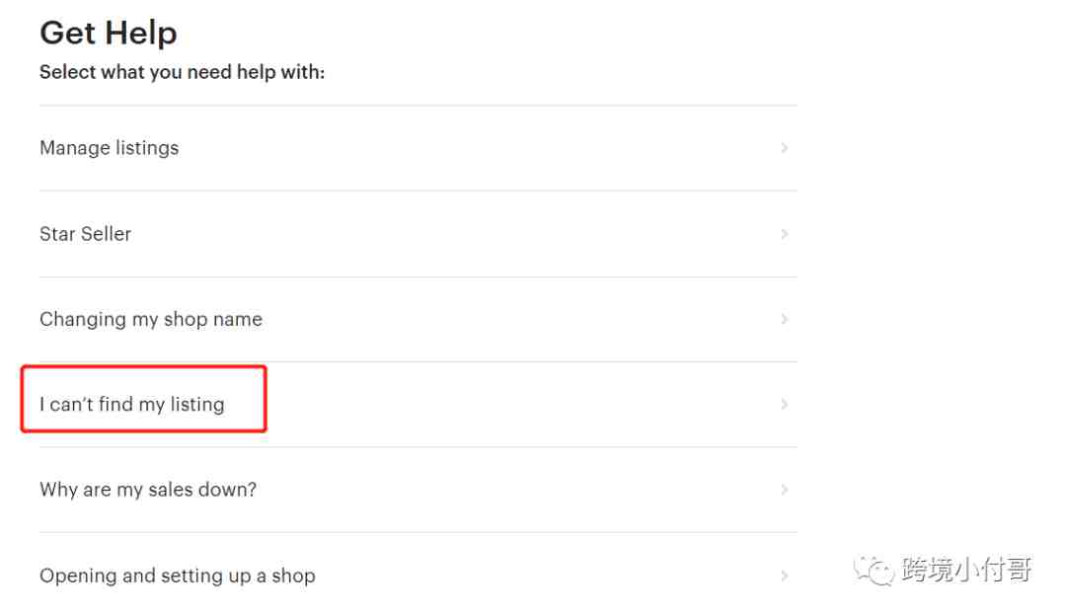
Task: Expand the Opening and setting up a shop arrow
Action: [x=784, y=576]
